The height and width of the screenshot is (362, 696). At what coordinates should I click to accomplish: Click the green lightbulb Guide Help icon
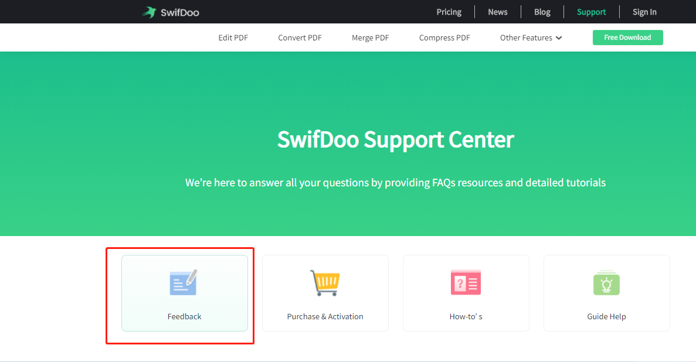click(606, 283)
